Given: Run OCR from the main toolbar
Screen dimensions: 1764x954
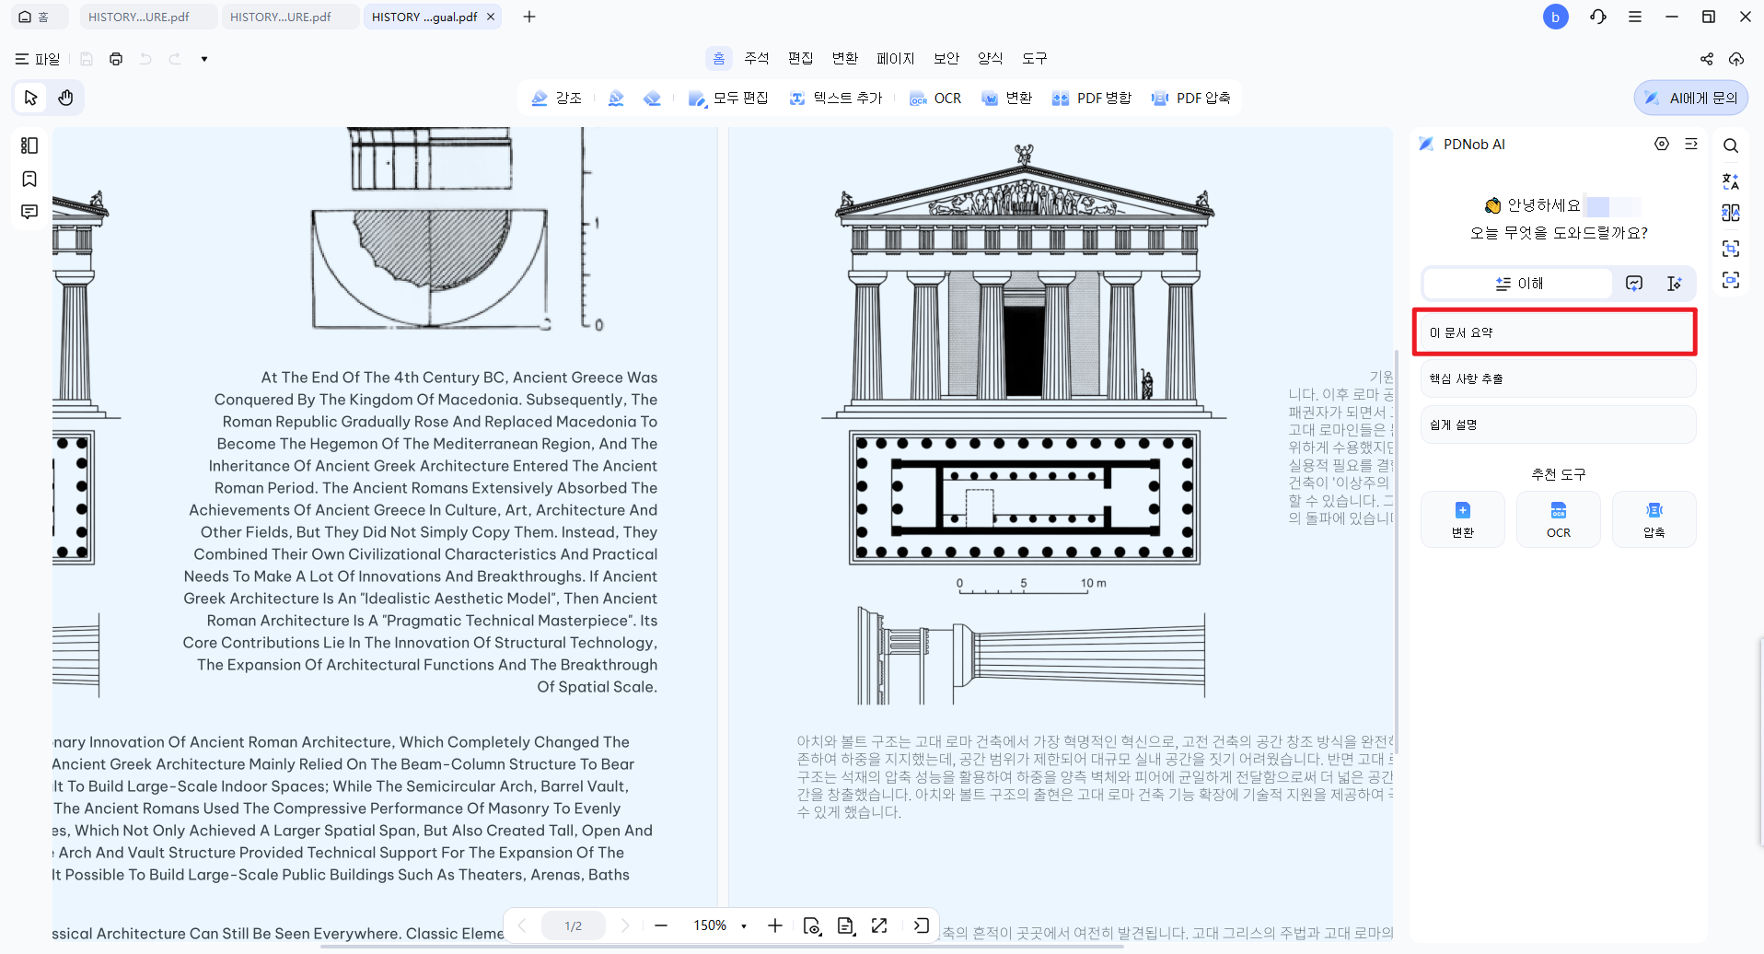Looking at the screenshot, I should pyautogui.click(x=935, y=99).
